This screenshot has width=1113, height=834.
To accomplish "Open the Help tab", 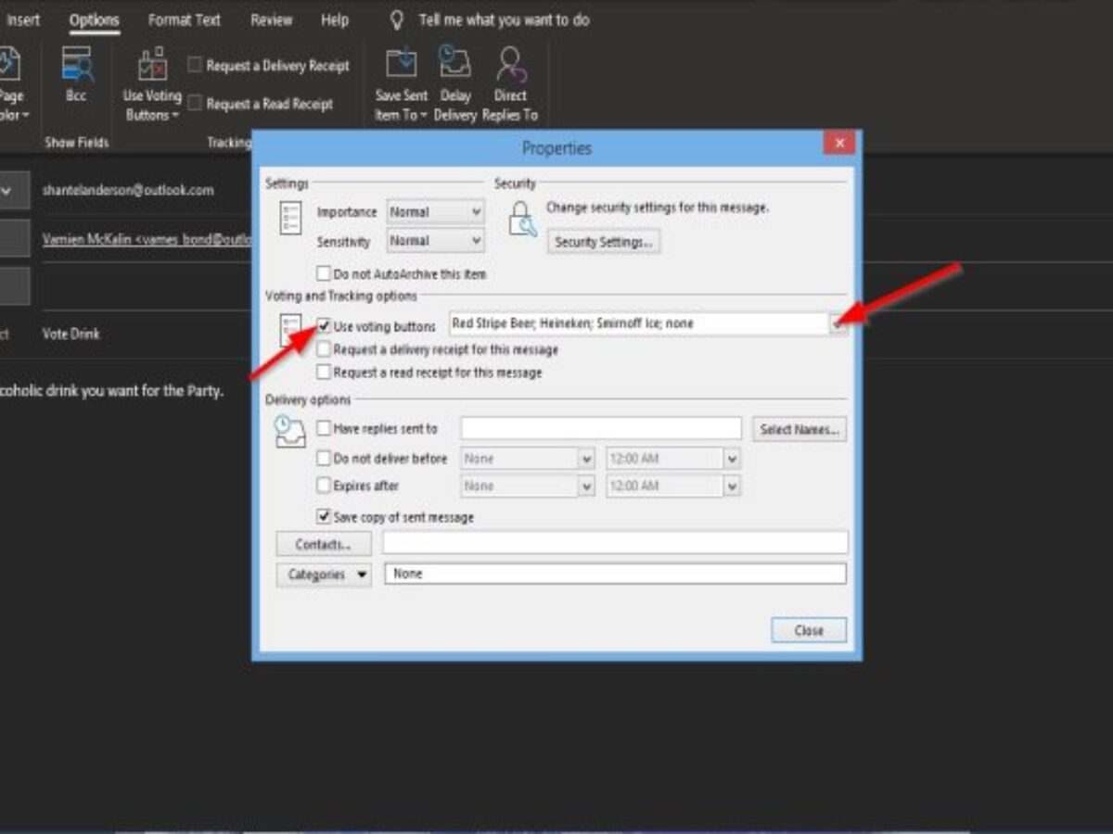I will (335, 19).
